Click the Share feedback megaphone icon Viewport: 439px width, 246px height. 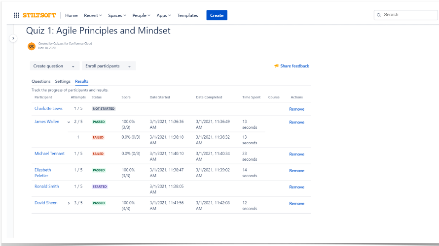tap(277, 66)
